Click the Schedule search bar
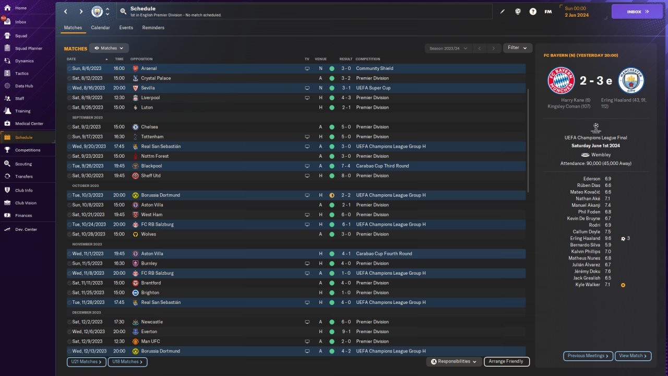Image resolution: width=668 pixels, height=376 pixels. 305,11
